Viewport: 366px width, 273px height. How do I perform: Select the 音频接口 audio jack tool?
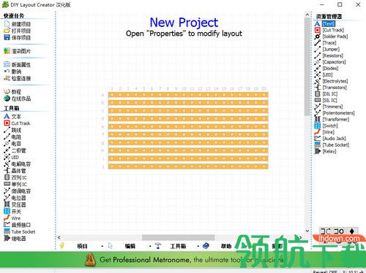click(18, 225)
